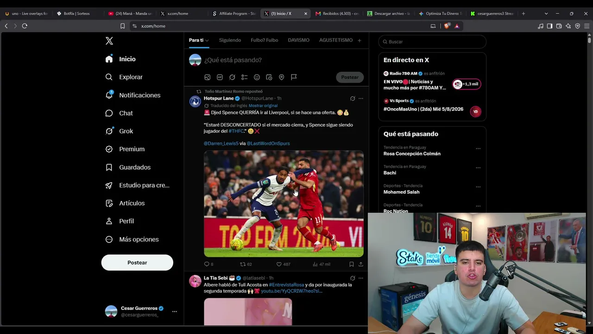This screenshot has height=334, width=593.
Task: Open the emoji picker in composer
Action: click(x=257, y=77)
